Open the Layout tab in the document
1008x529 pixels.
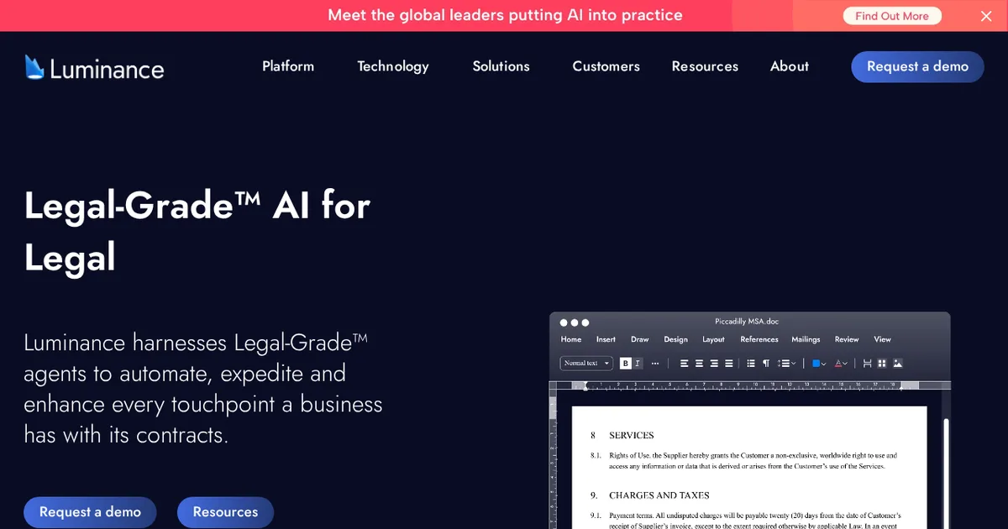pos(713,339)
